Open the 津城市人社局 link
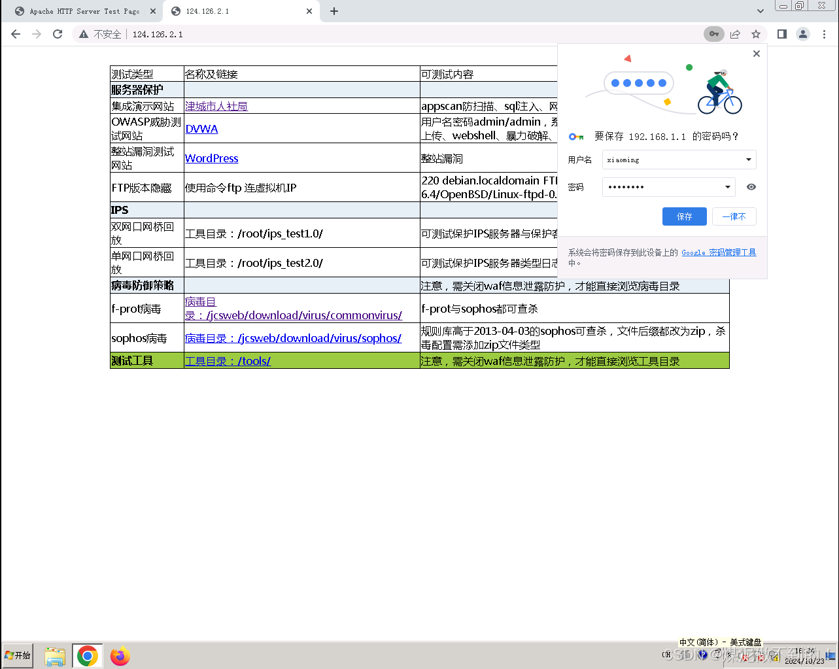 point(216,106)
